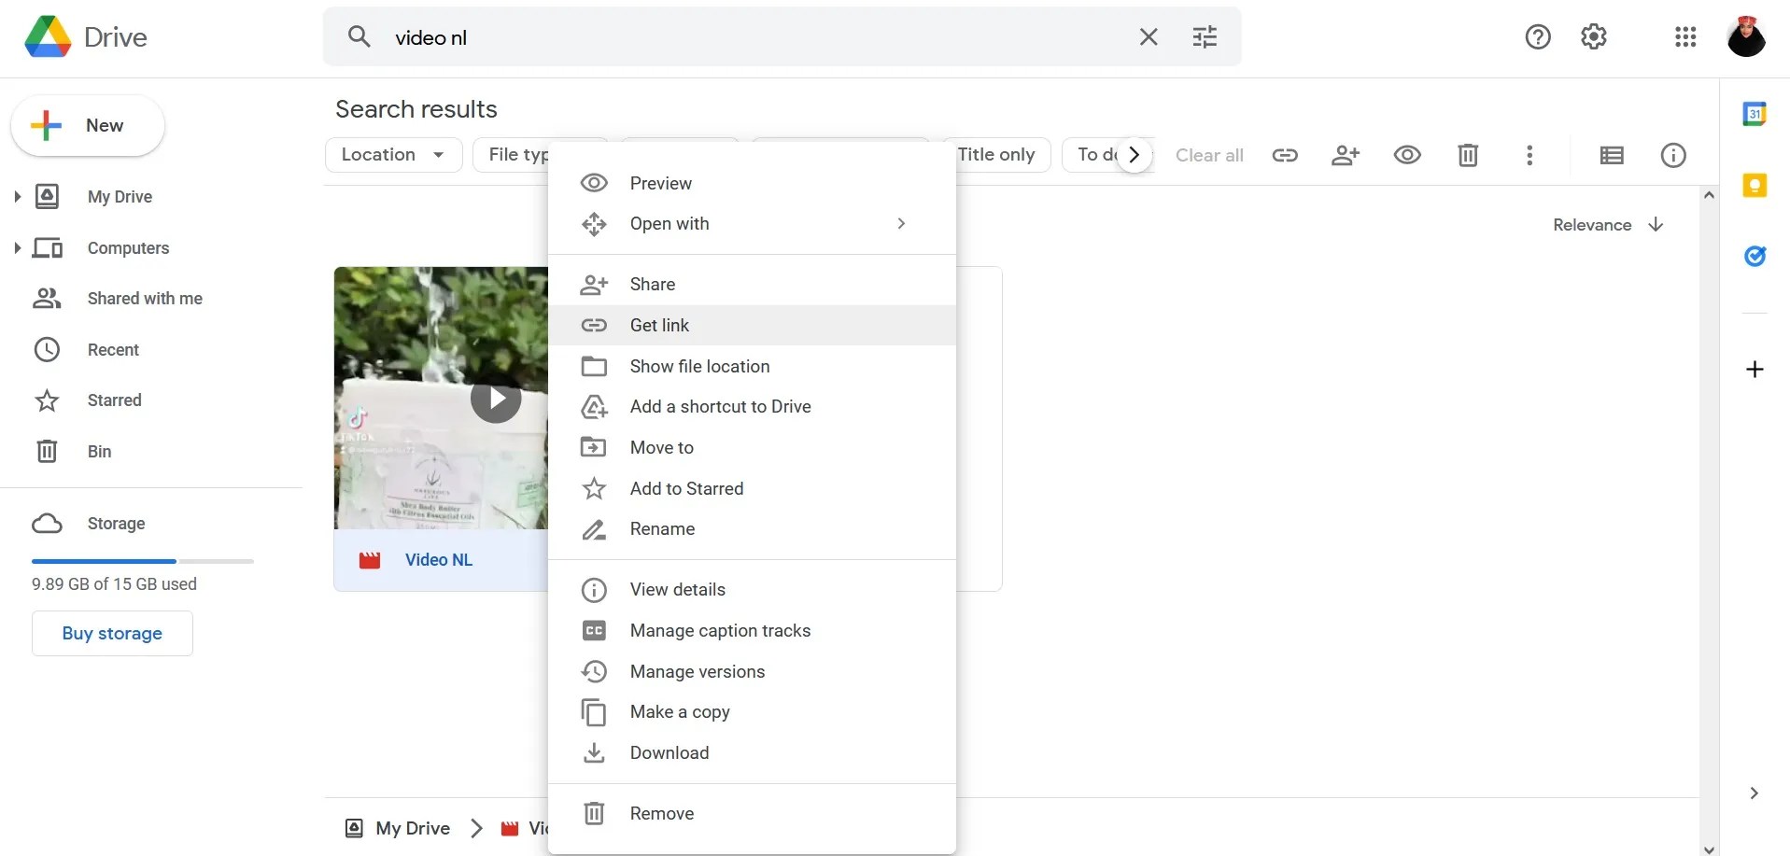Select the Share person icon above results

pyautogui.click(x=1345, y=155)
